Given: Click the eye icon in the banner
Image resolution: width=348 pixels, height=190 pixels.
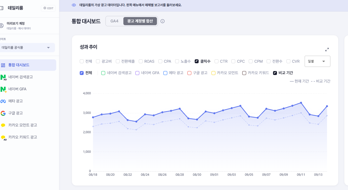Looking at the screenshot, I should pos(74,5).
